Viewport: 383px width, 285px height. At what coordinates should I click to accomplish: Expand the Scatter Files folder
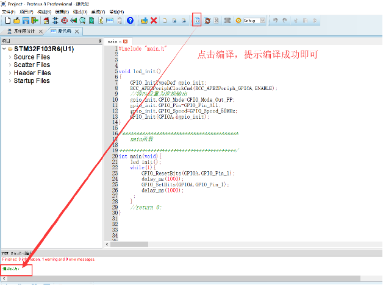click(x=10, y=65)
